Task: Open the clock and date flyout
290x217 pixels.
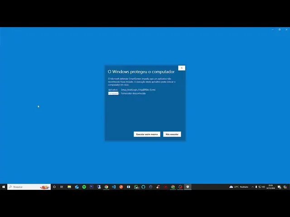Action: point(271,187)
